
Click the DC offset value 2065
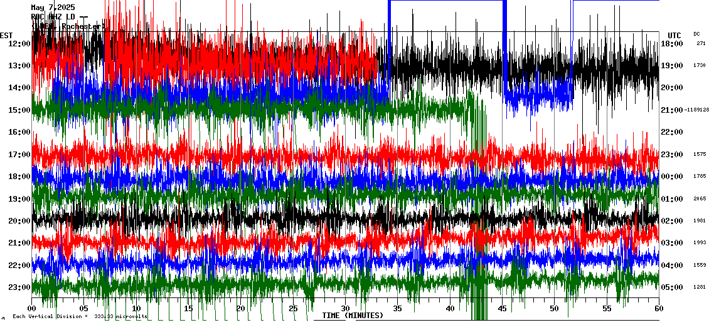click(x=700, y=199)
